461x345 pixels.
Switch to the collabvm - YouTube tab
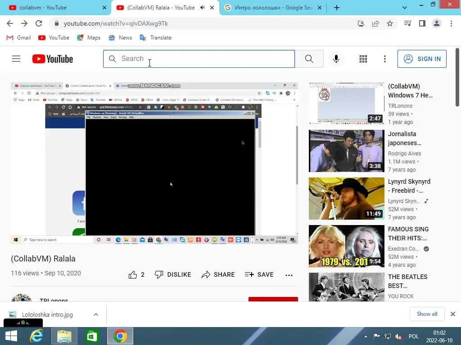54,8
